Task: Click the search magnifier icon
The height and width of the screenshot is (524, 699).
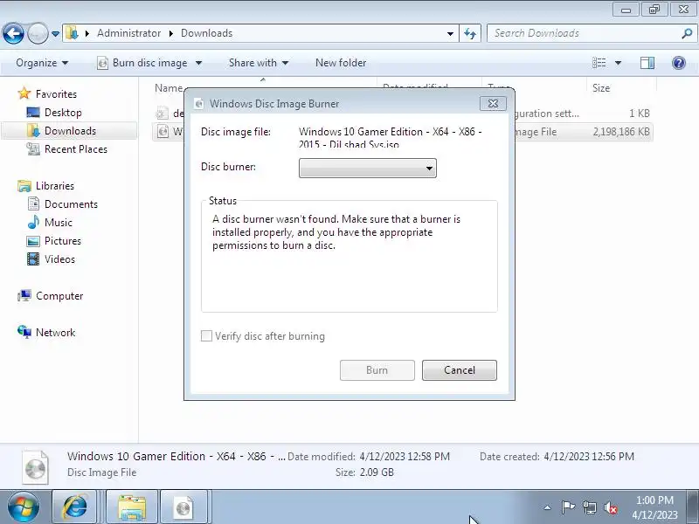Action: click(x=687, y=33)
